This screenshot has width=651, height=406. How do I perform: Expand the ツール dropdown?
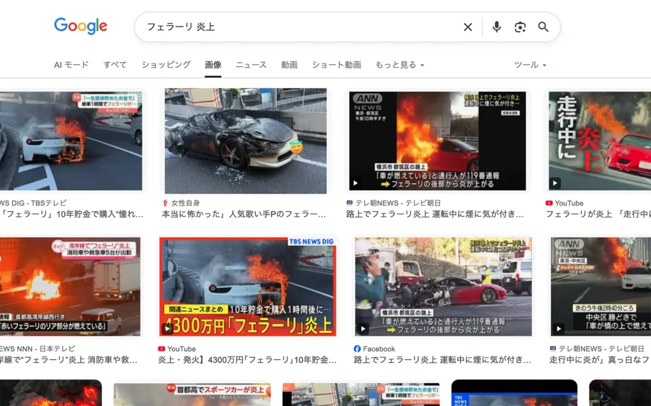530,65
